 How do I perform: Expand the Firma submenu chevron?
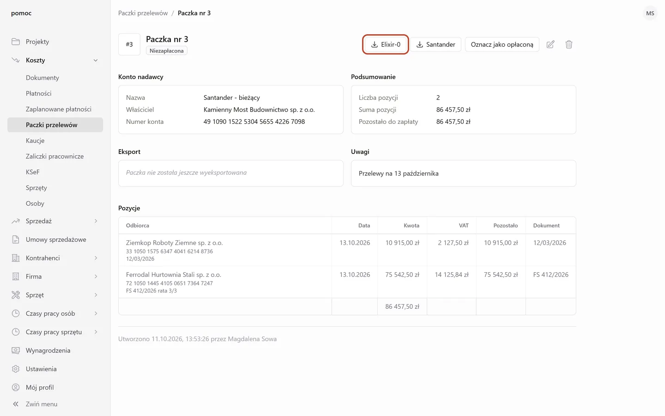click(96, 276)
